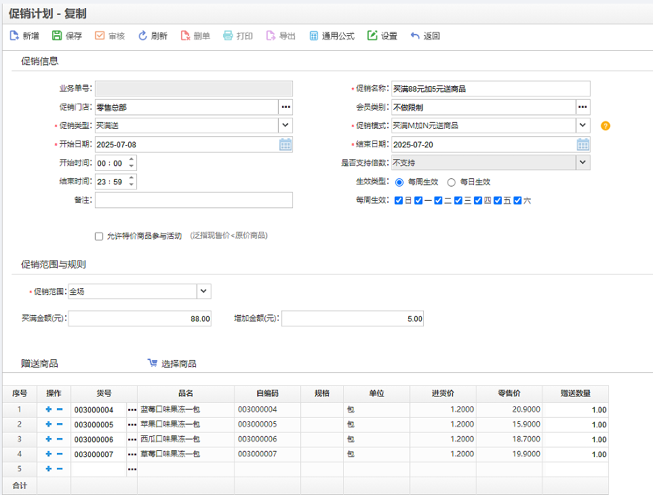Viewport: 653px width, 495px height.
Task: Click the 赠送数量 column header
Action: click(576, 393)
